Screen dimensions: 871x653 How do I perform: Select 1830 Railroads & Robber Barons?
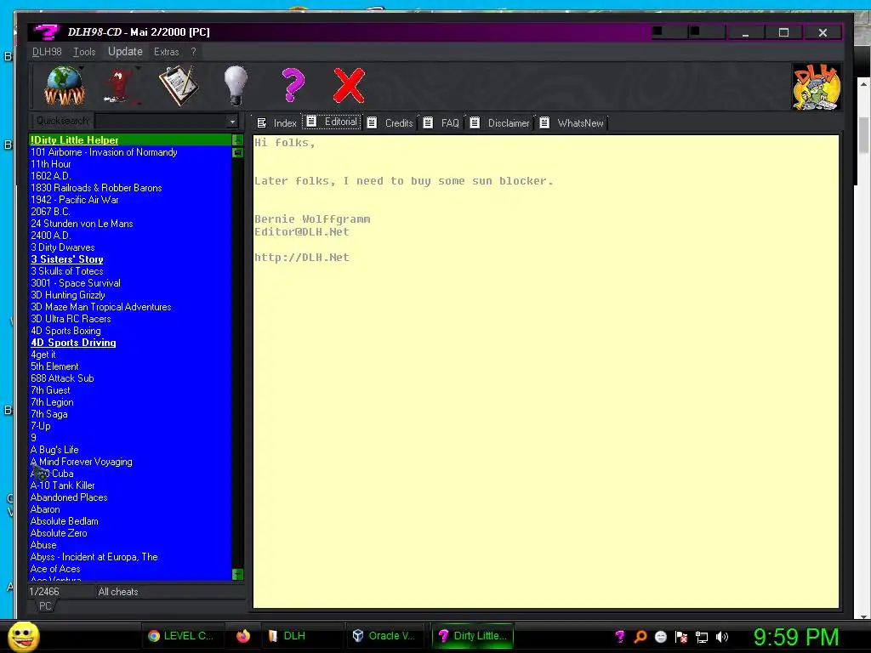(129, 188)
